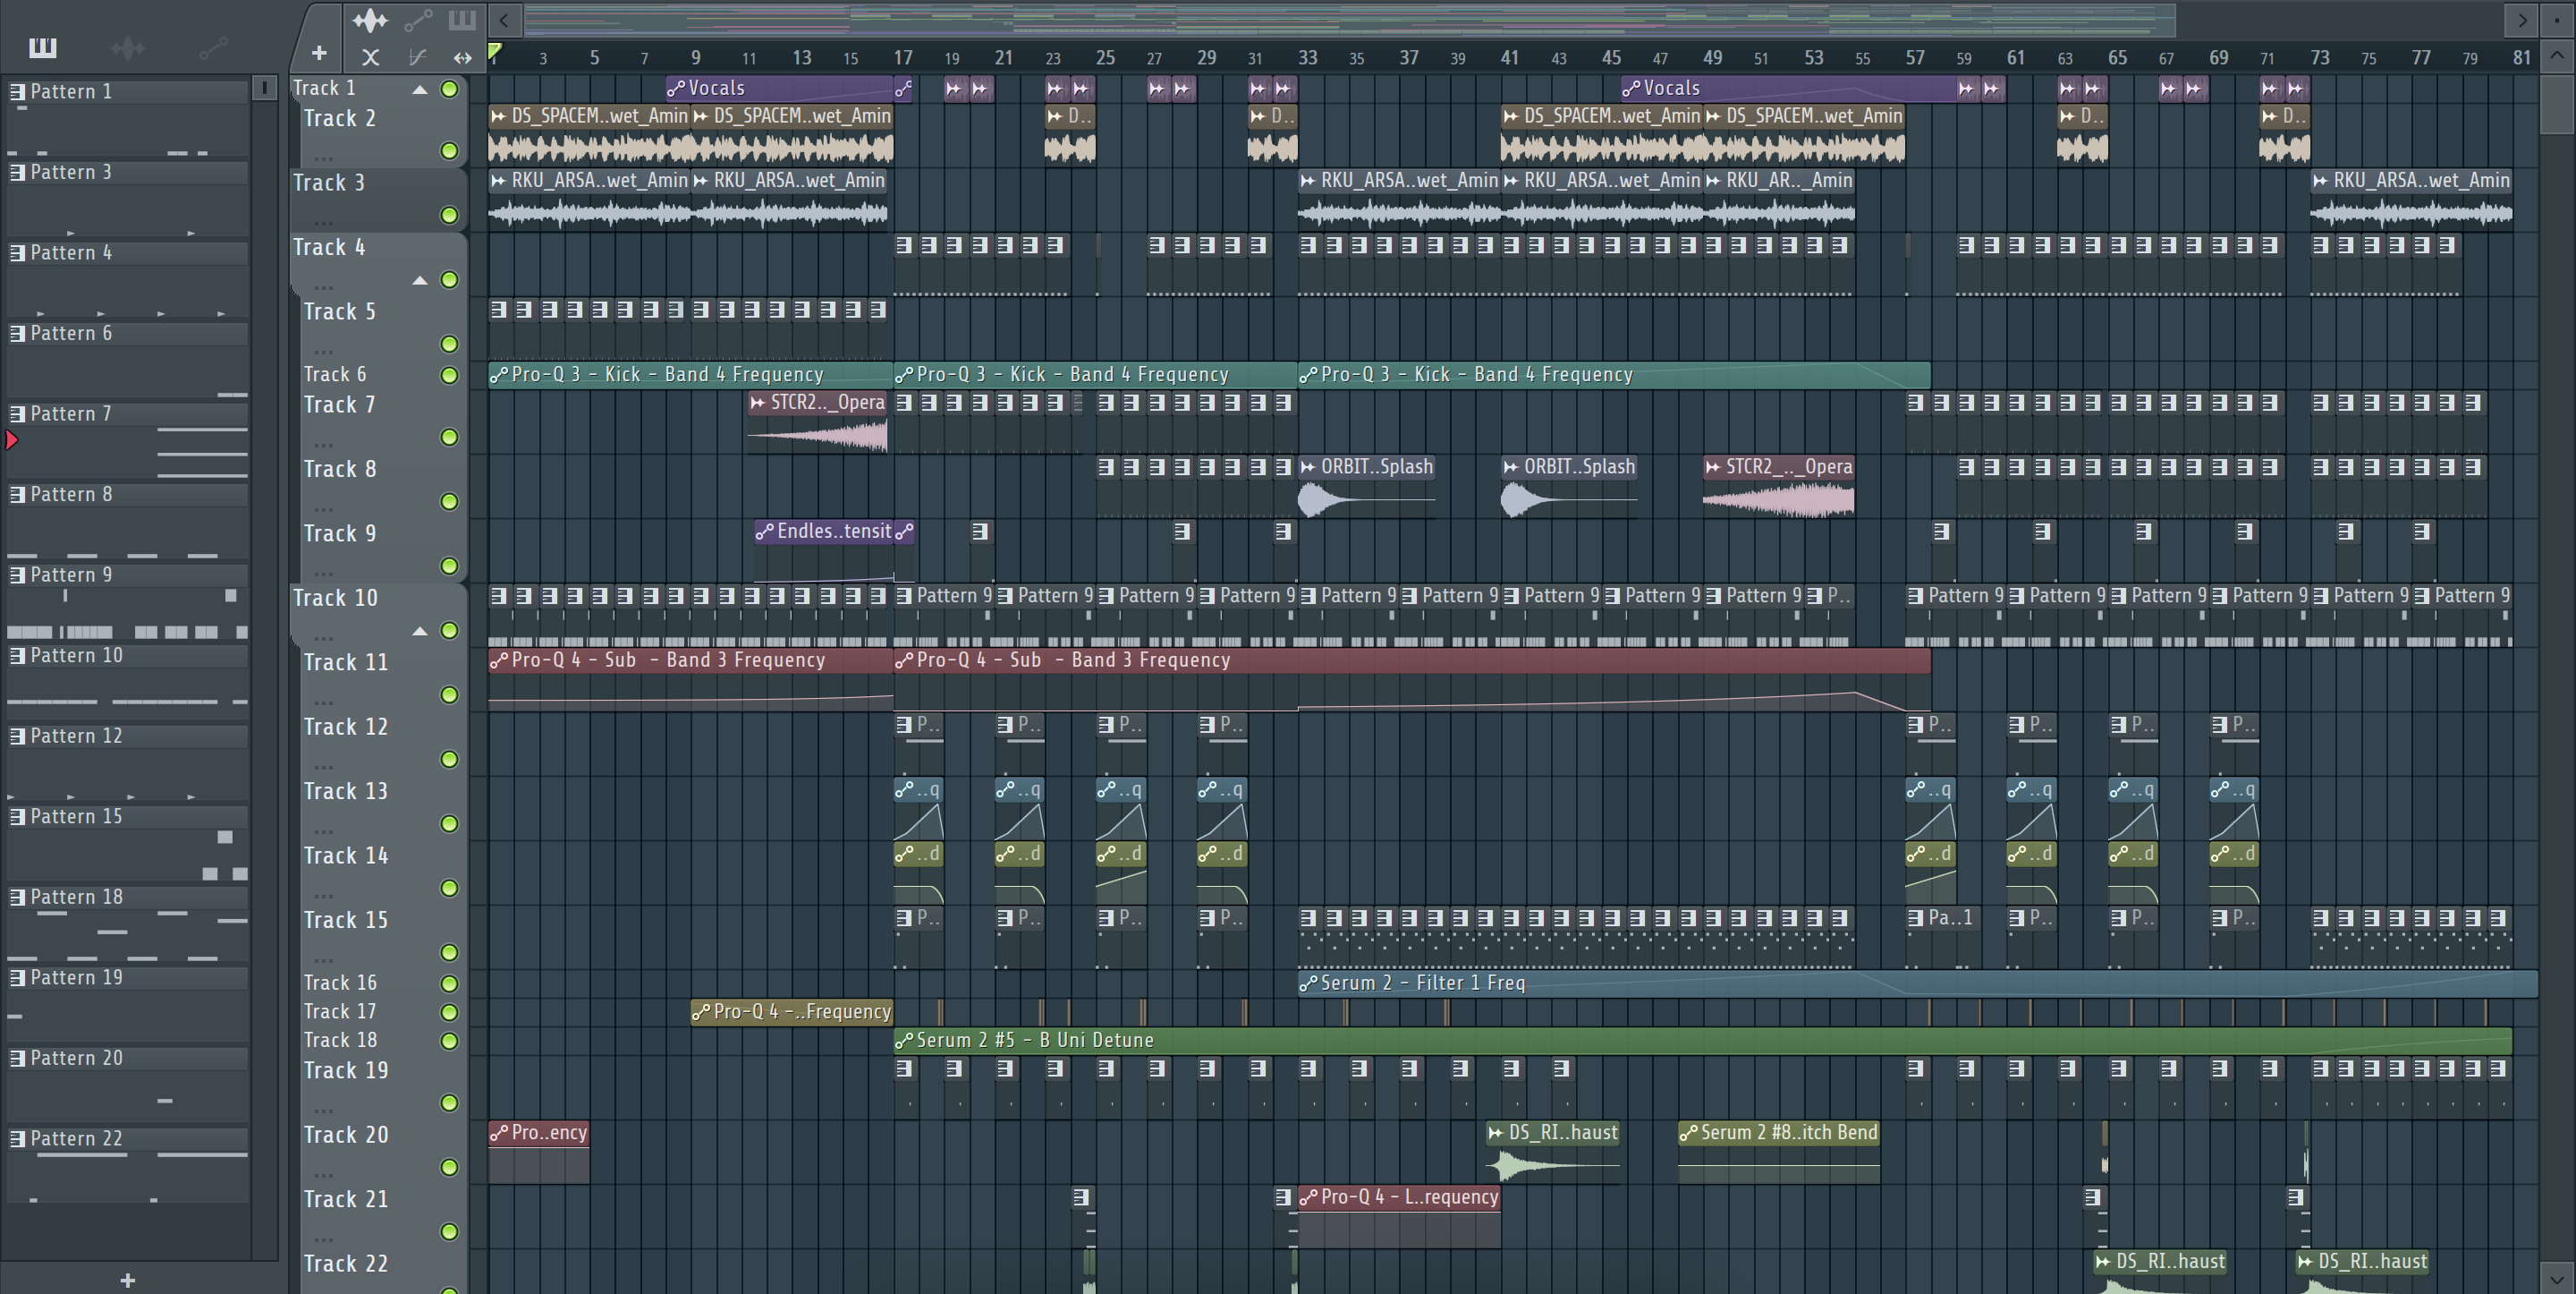Click bar 57 on the timeline ruler
The width and height of the screenshot is (2576, 1294).
1914,57
